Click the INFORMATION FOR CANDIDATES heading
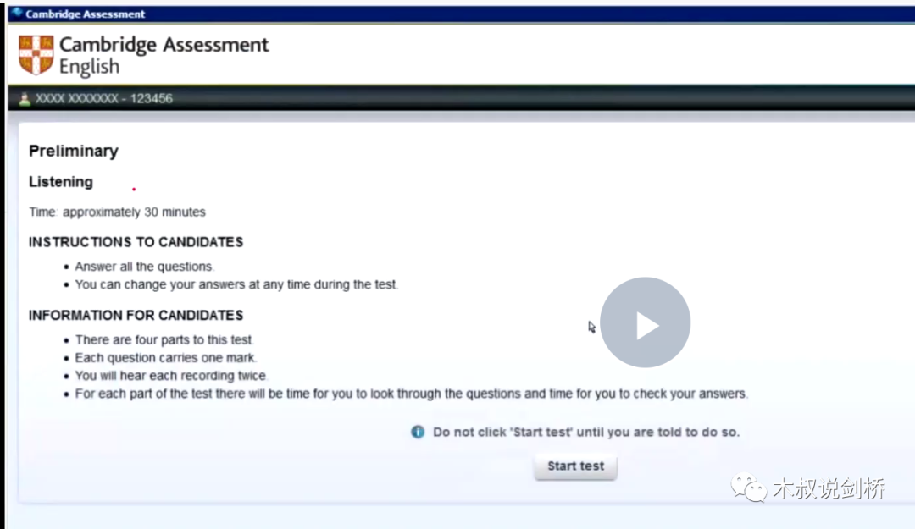The width and height of the screenshot is (915, 529). tap(136, 316)
